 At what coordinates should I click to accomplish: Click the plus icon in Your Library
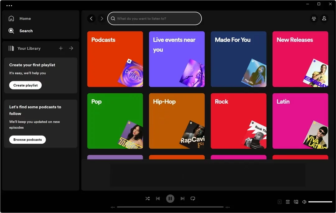point(61,48)
